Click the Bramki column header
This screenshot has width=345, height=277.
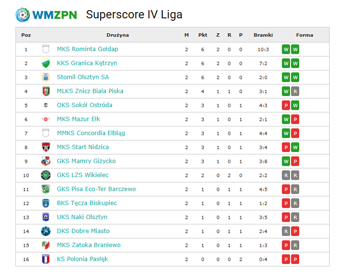pos(263,35)
